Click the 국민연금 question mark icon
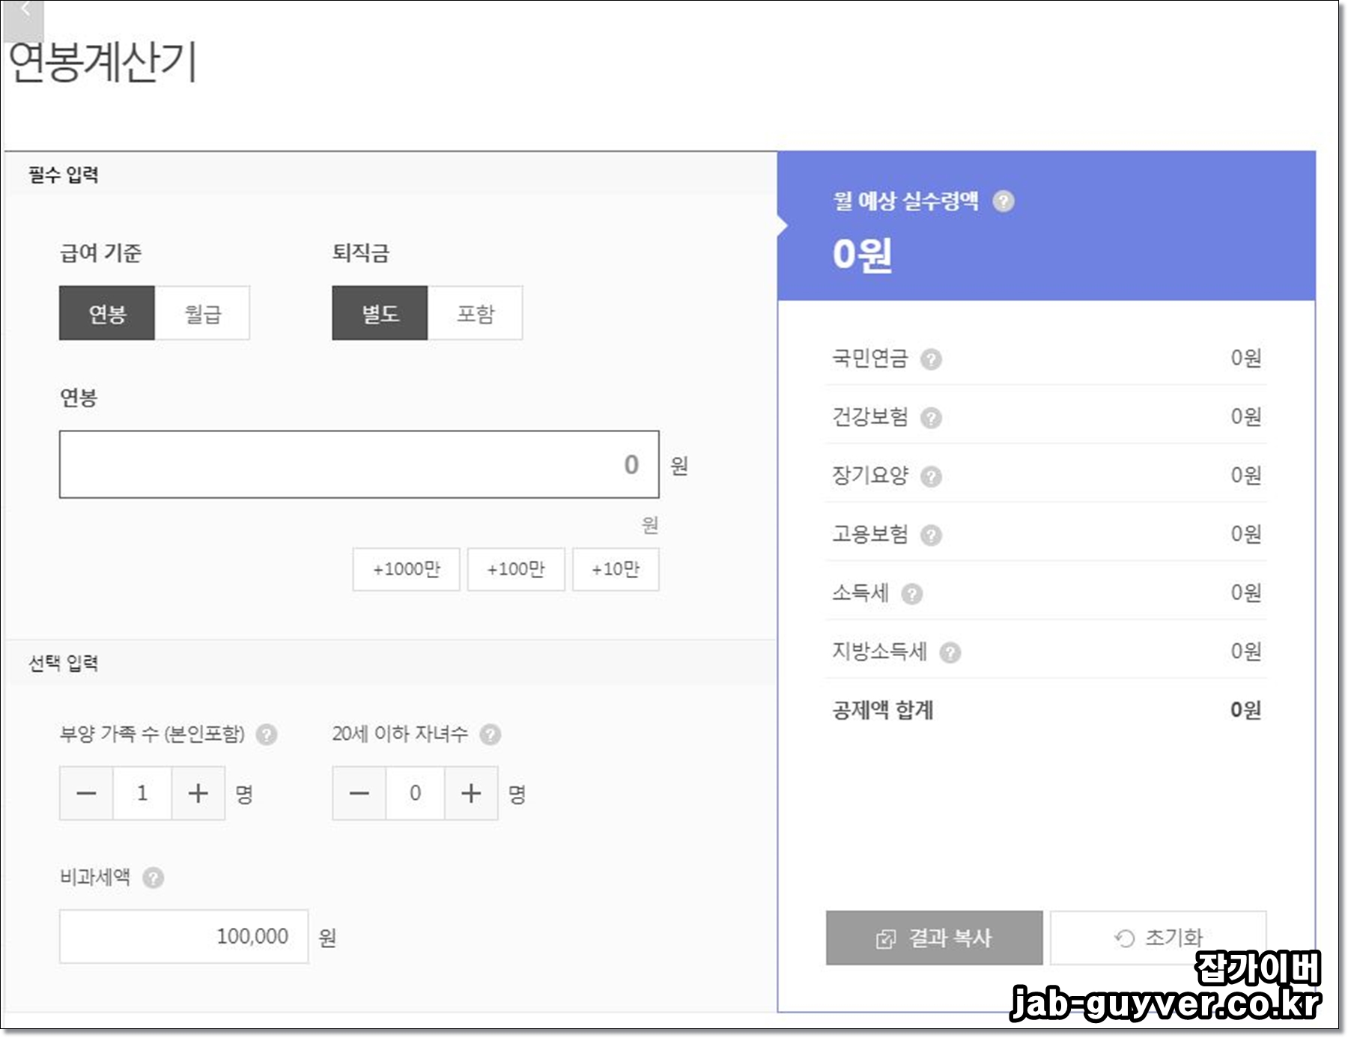Image resolution: width=1348 pixels, height=1038 pixels. [932, 359]
